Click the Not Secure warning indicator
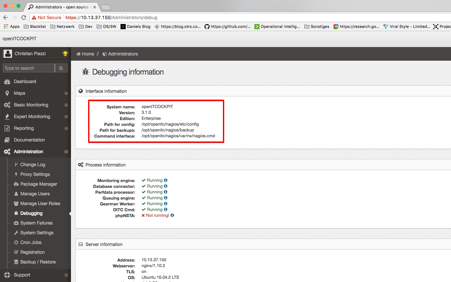 (47, 18)
